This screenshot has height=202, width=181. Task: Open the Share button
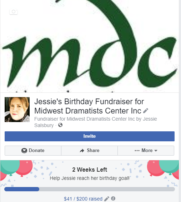[x=89, y=151]
